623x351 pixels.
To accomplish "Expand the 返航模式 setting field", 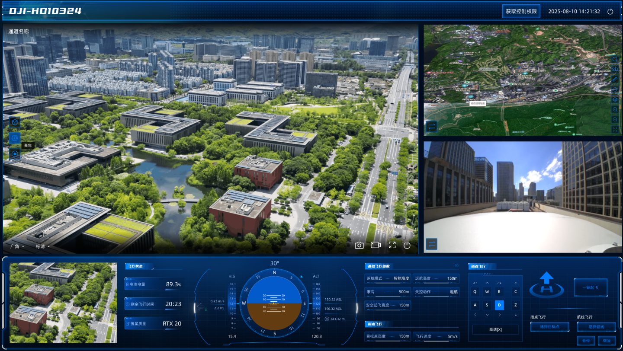I will click(388, 278).
